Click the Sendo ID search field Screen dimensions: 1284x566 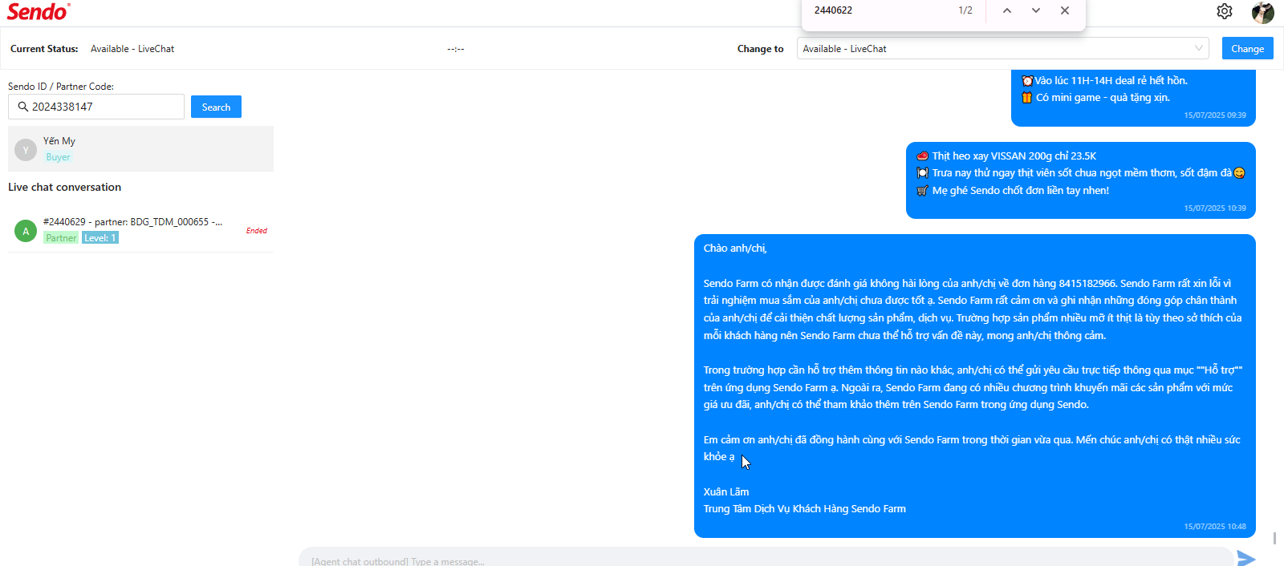[96, 107]
